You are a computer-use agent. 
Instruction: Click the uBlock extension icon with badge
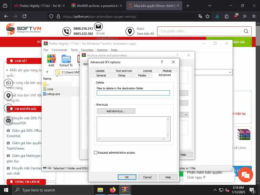(236, 16)
